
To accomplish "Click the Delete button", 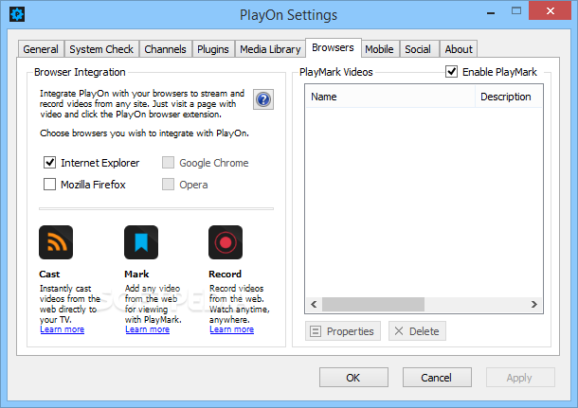I will click(417, 331).
